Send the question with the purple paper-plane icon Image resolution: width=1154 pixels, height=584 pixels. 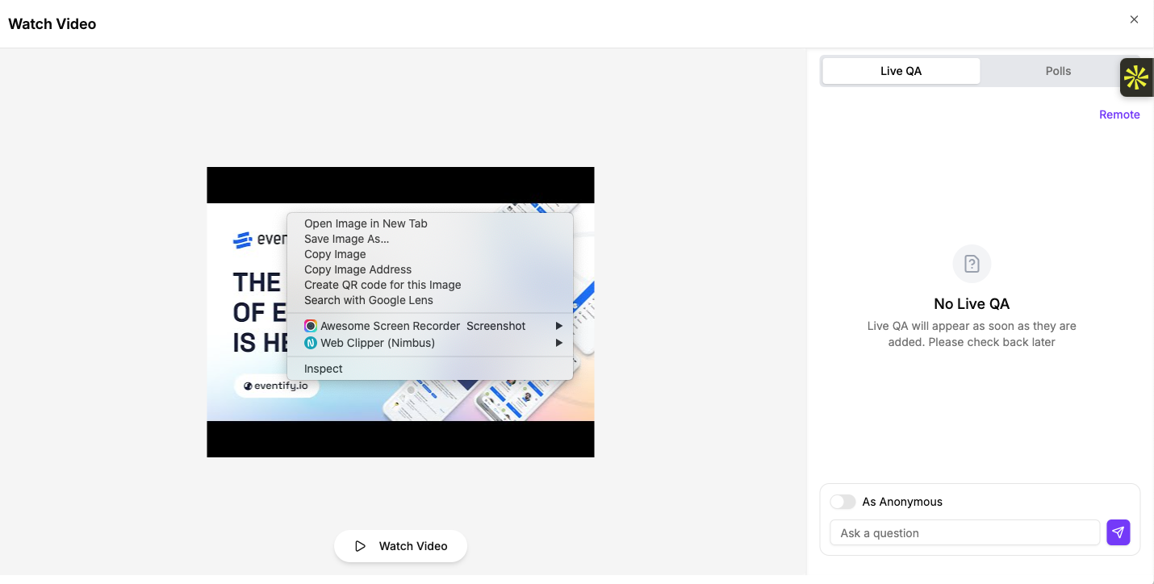pyautogui.click(x=1118, y=532)
